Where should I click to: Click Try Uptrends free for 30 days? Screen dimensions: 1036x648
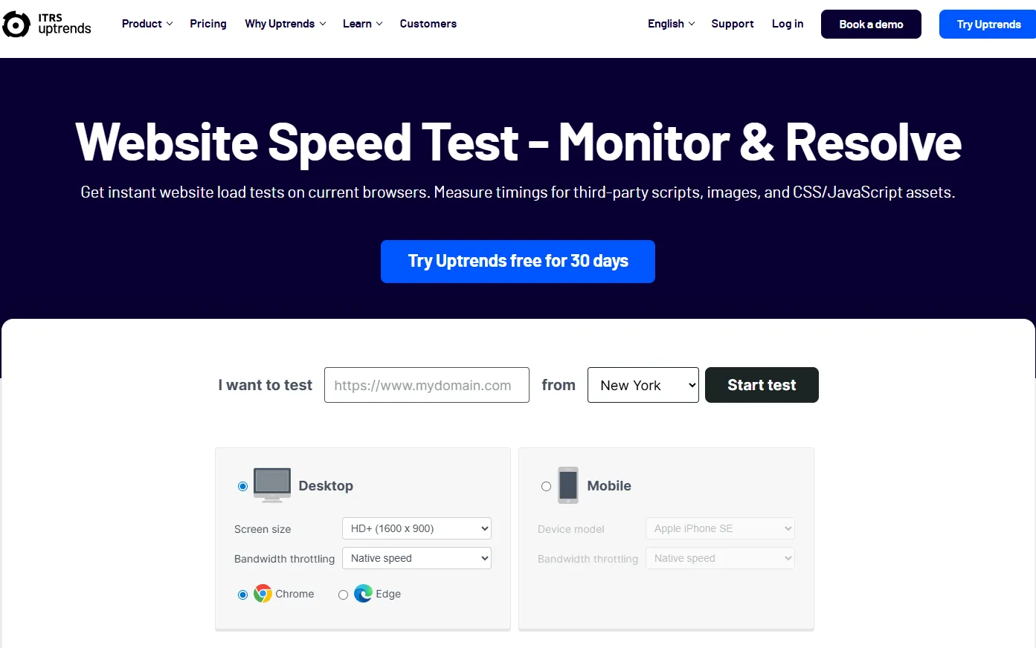tap(517, 261)
